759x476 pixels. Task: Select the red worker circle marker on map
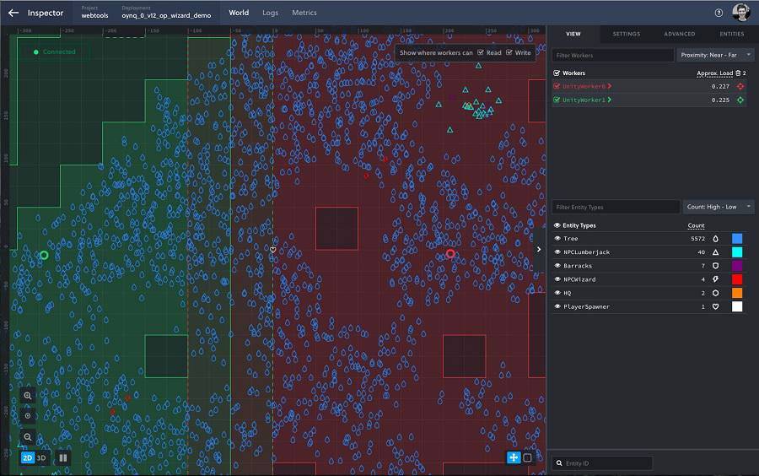450,254
